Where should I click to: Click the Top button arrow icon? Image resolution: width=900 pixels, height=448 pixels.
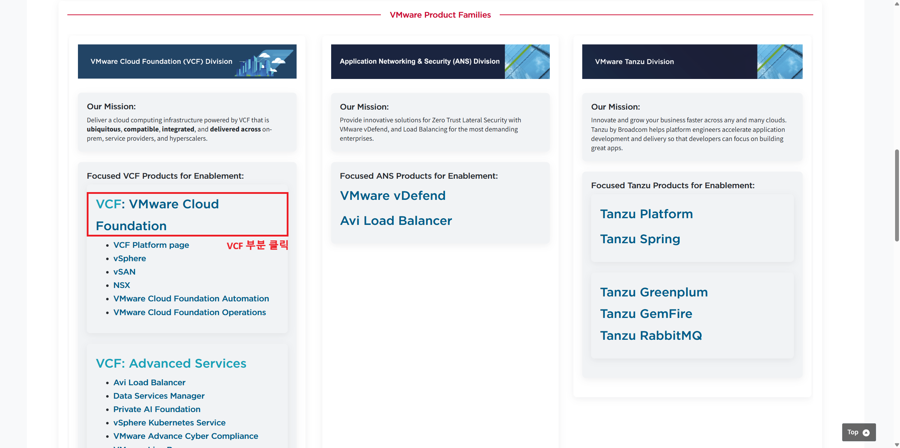pos(866,432)
